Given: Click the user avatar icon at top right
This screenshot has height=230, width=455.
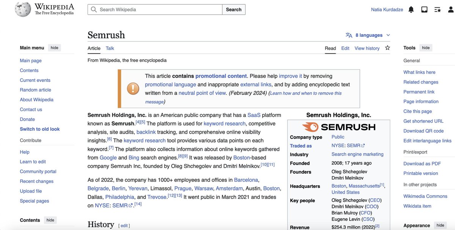Looking at the screenshot, I should [x=451, y=9].
